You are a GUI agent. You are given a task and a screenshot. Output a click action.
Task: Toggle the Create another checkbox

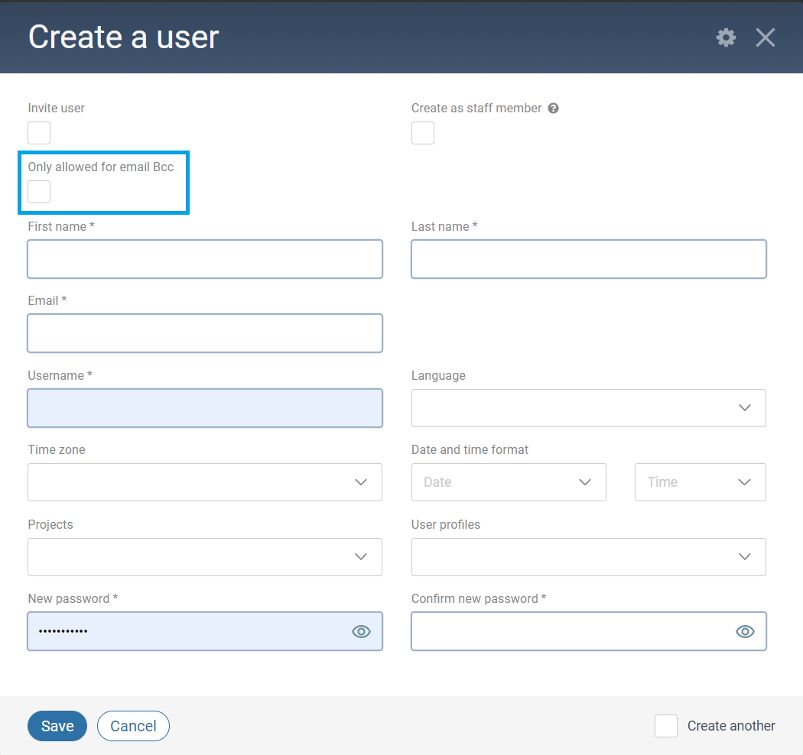(x=666, y=726)
